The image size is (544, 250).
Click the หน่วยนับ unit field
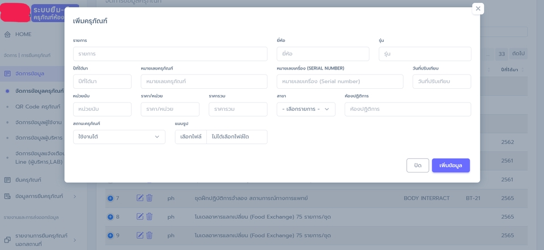(x=103, y=109)
